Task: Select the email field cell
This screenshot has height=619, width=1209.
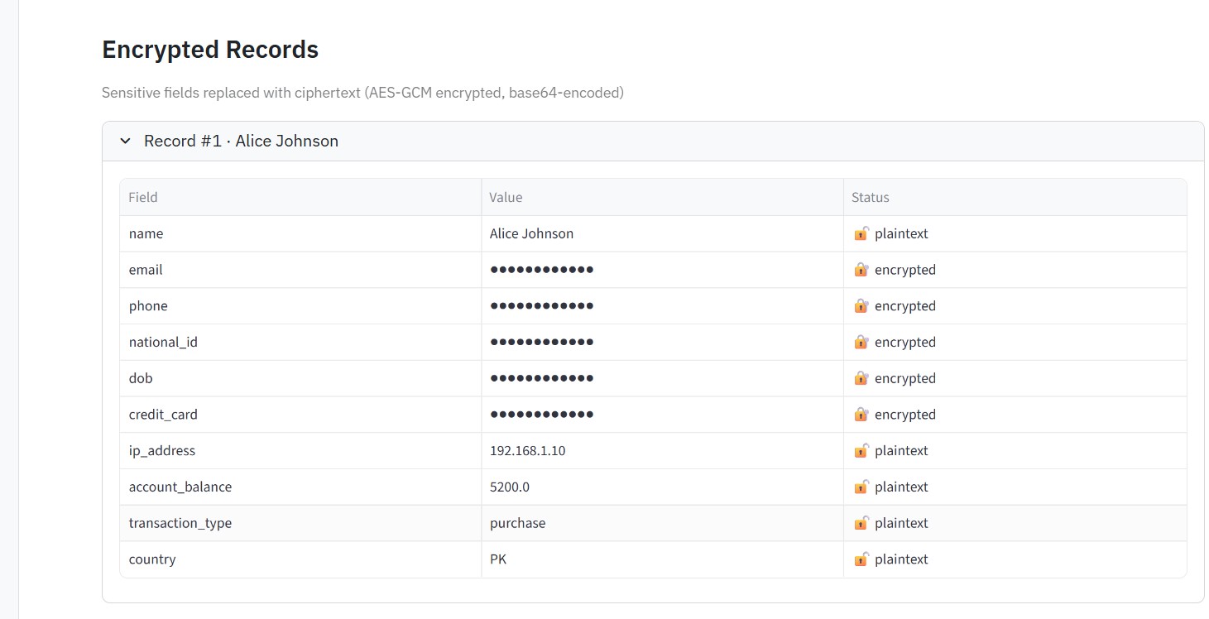Action: coord(300,270)
